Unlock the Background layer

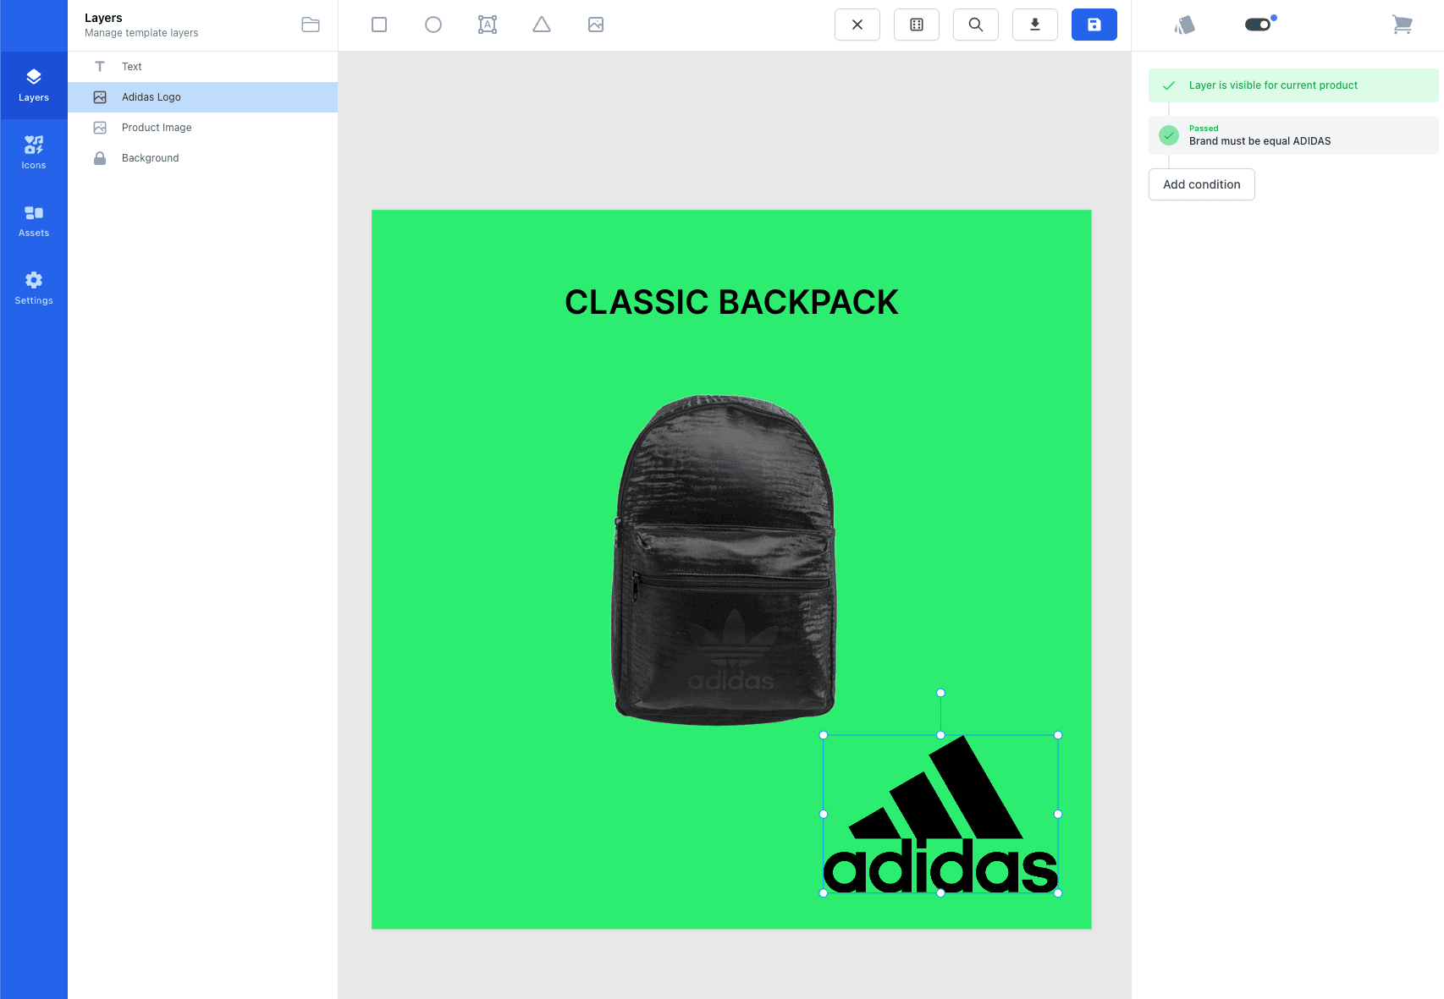point(100,157)
